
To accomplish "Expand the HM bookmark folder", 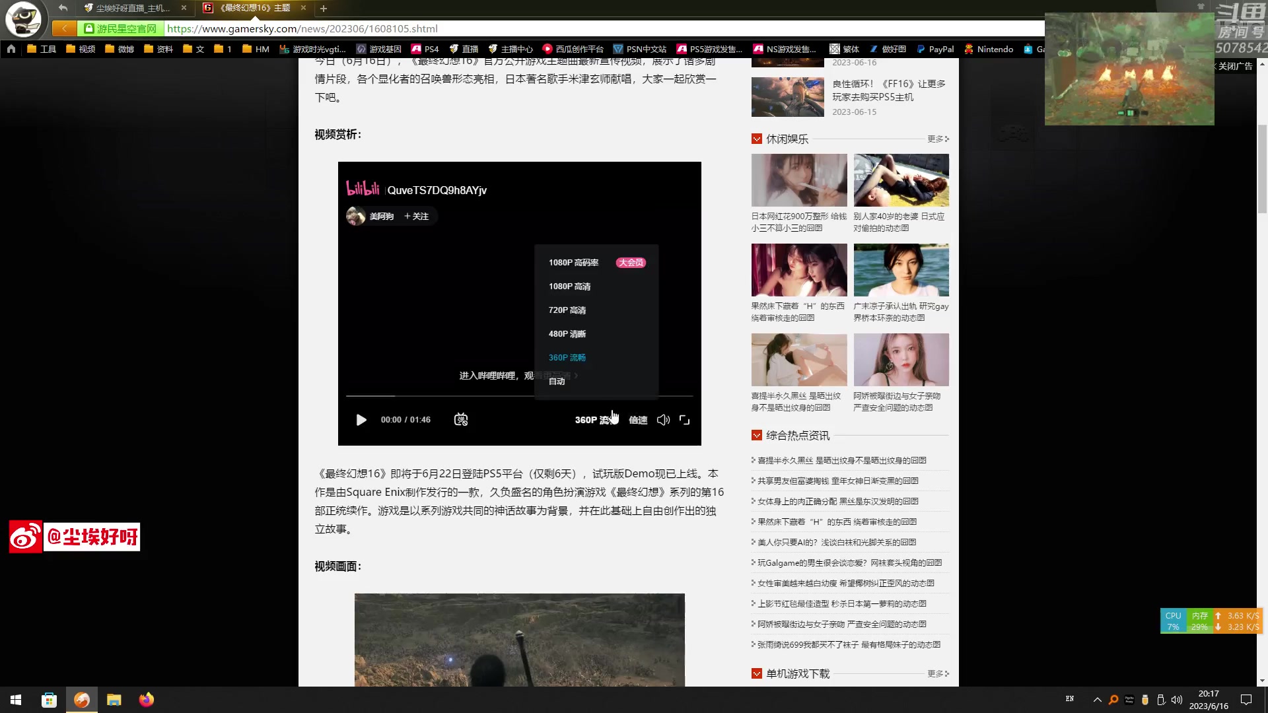I will 256,49.
